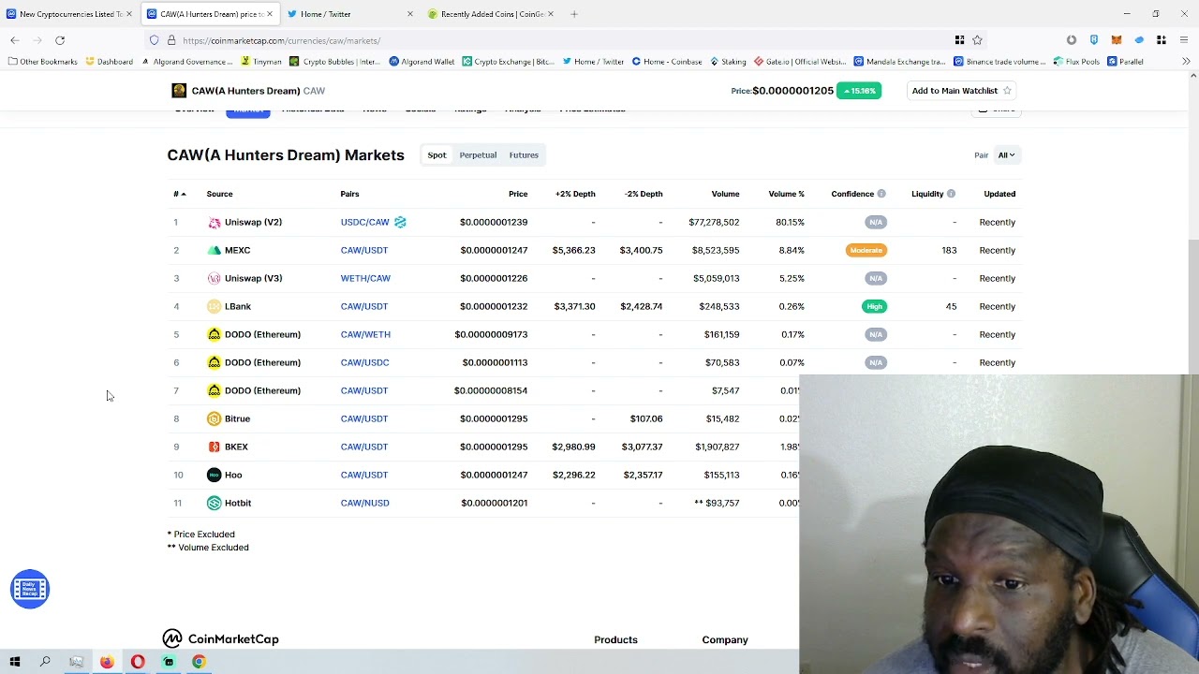Click the CAW coin logo in sticky header
The image size is (1199, 674).
179,91
